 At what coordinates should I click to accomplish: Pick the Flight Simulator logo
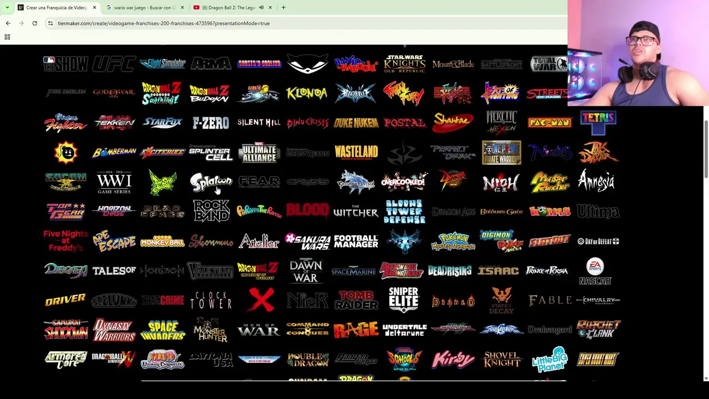click(x=162, y=64)
